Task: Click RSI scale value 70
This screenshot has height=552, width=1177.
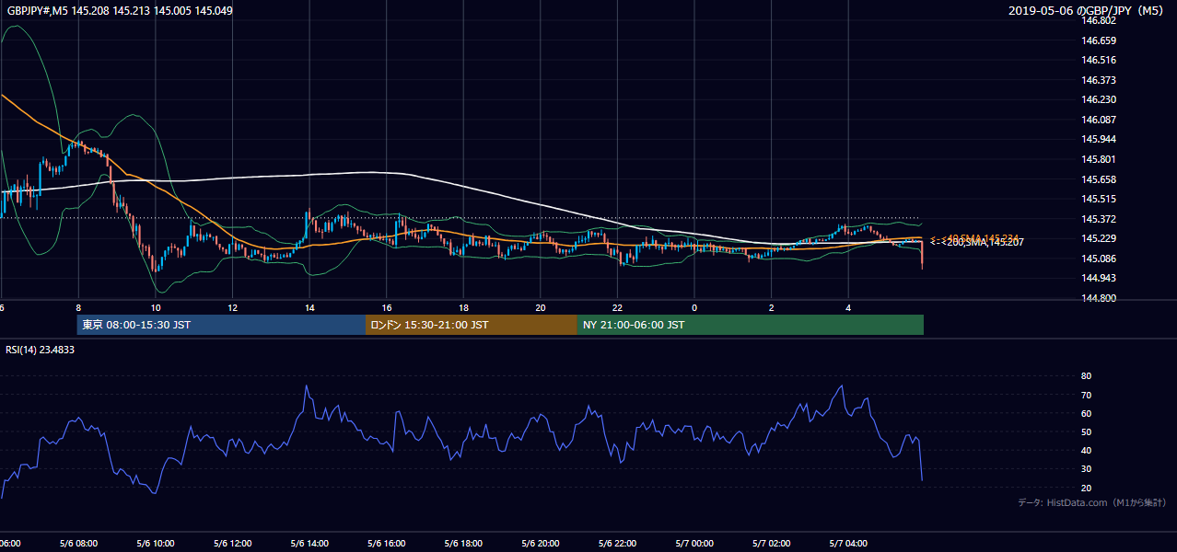Action: pos(1086,395)
